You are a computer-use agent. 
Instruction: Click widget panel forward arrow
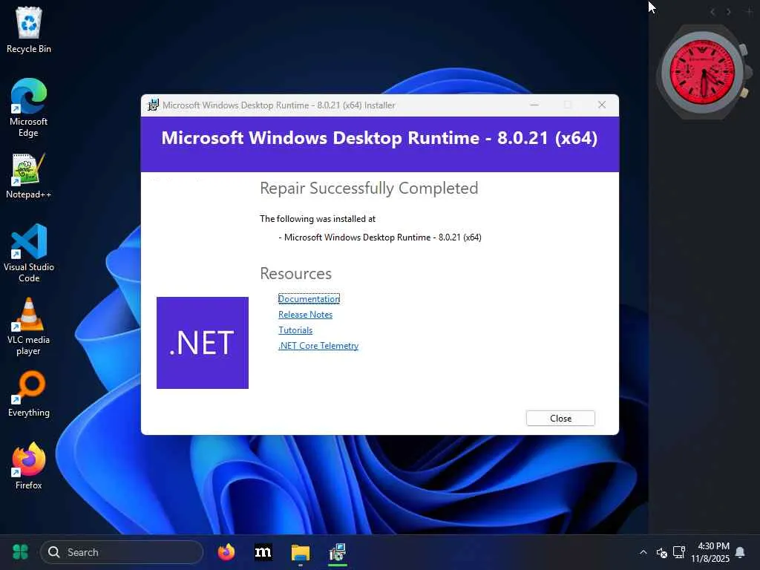(x=729, y=12)
